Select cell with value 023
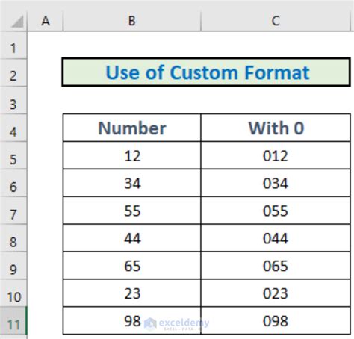Viewport: 354px width, 339px height. (276, 293)
